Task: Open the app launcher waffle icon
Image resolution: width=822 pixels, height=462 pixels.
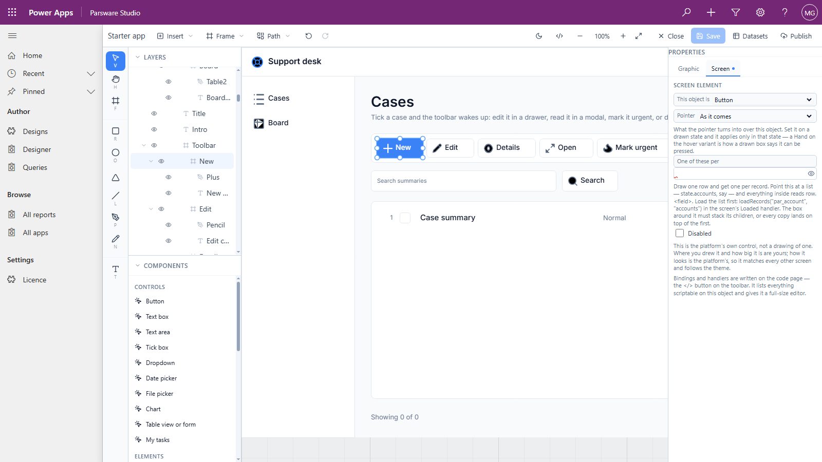Action: pyautogui.click(x=12, y=12)
